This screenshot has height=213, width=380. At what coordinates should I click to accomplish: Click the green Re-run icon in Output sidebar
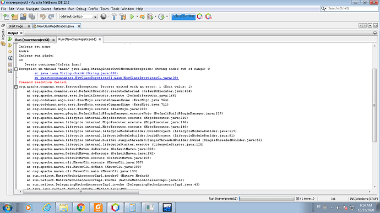point(10,39)
